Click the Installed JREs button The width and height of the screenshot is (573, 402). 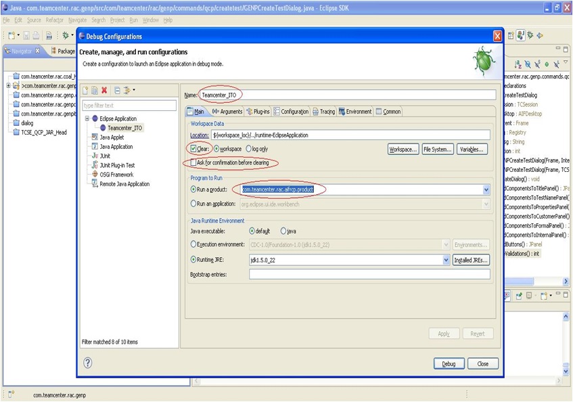(472, 259)
